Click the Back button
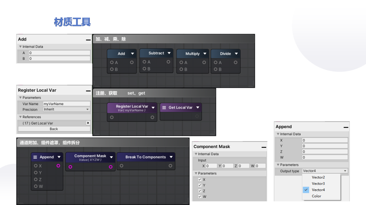Screen dimensions: 366x205 (x=54, y=129)
